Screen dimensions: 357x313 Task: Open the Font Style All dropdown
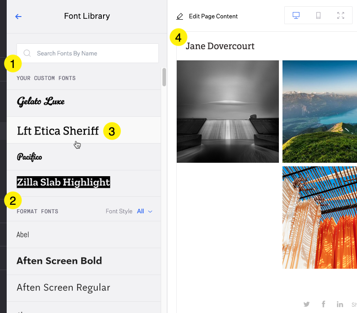[145, 211]
